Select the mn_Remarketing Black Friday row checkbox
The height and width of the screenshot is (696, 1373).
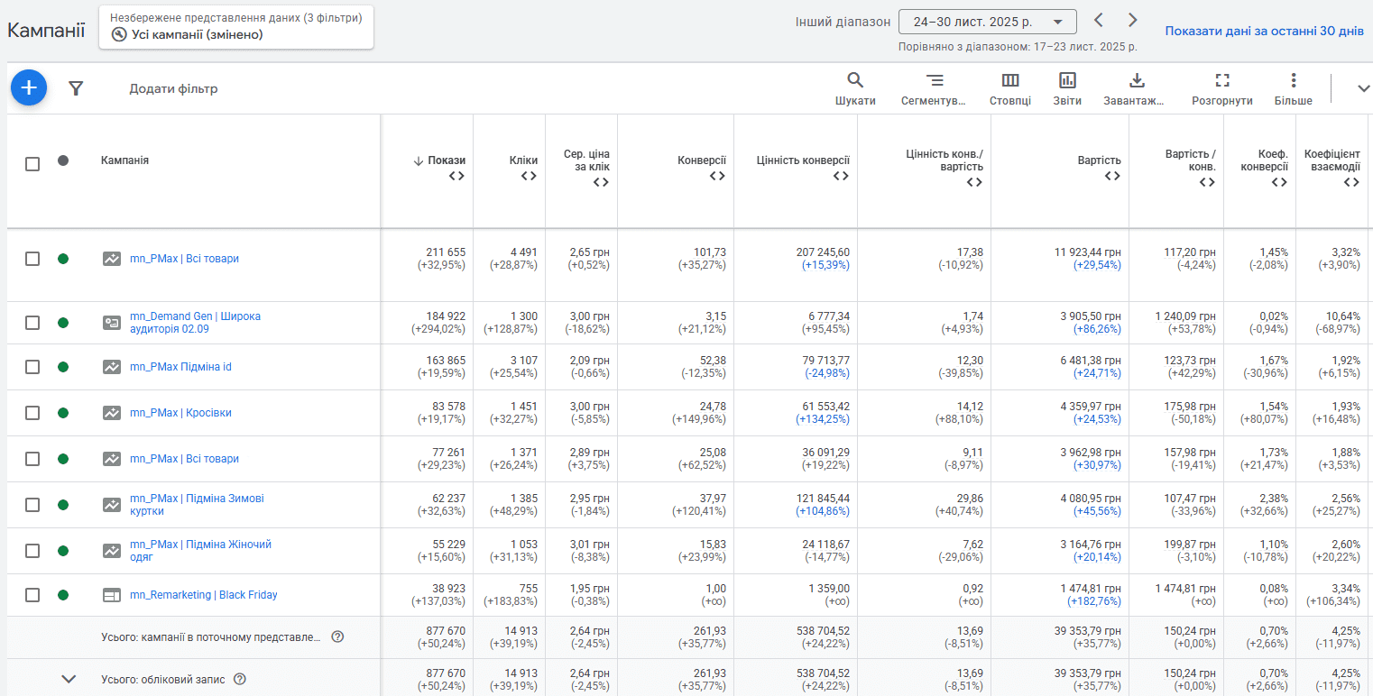click(x=32, y=595)
